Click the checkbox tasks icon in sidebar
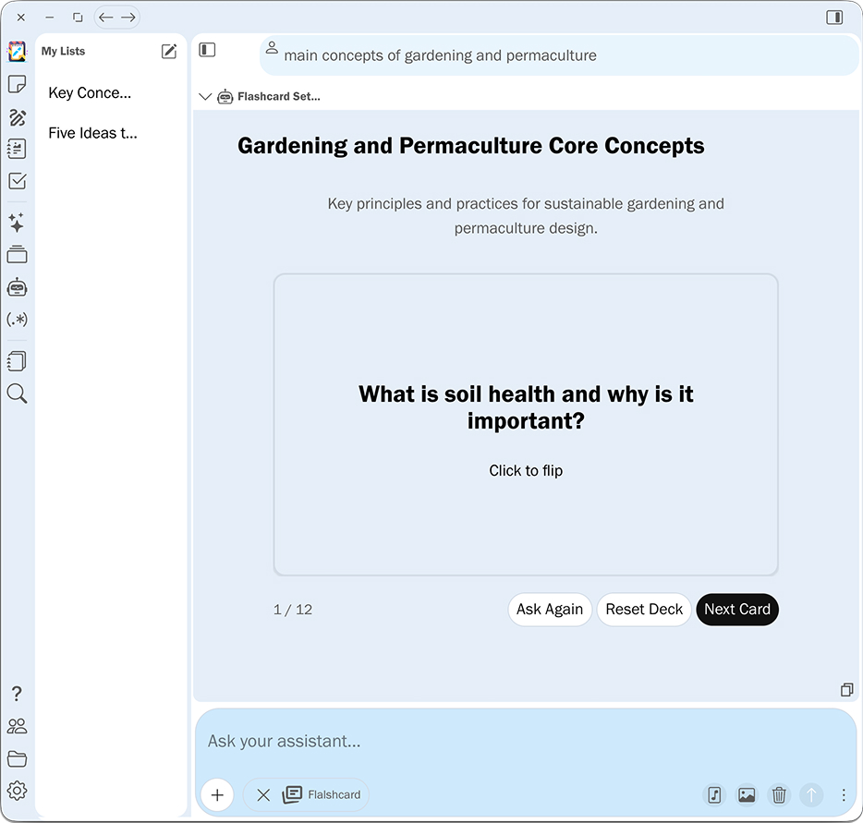 pos(17,181)
